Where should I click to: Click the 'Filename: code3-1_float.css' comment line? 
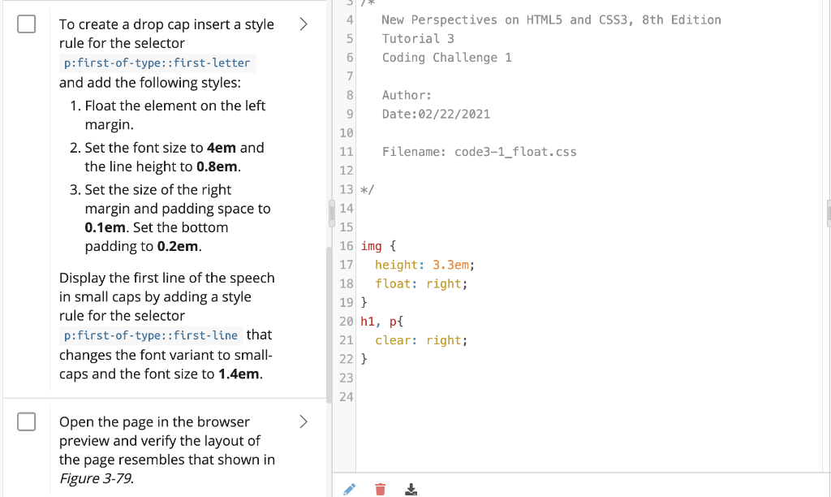[479, 152]
